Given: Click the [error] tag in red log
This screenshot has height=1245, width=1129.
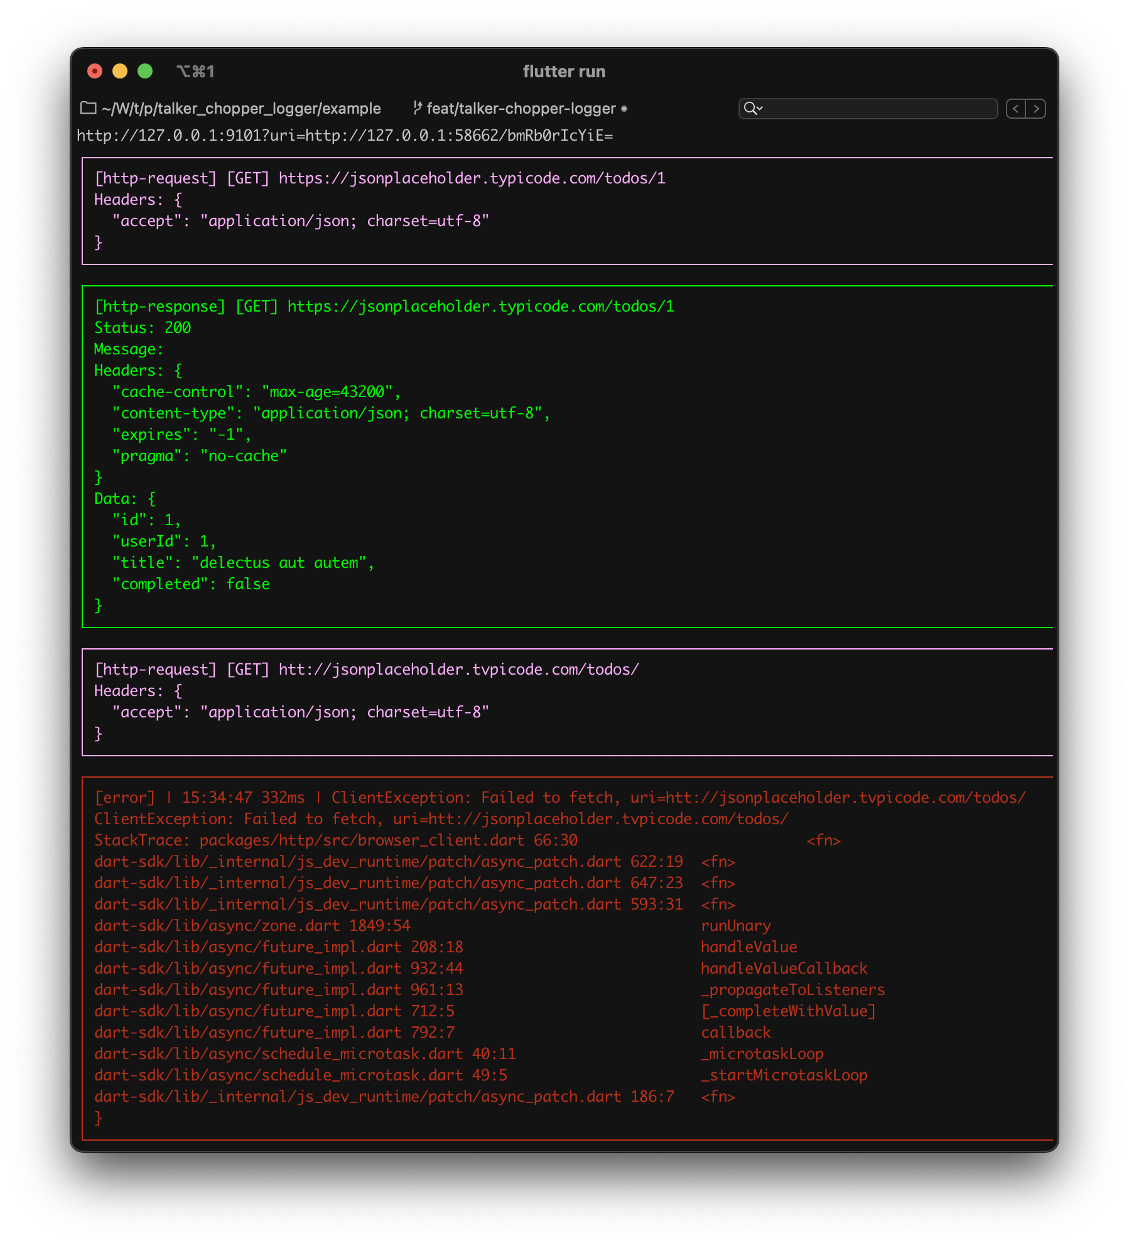Looking at the screenshot, I should pyautogui.click(x=124, y=798).
